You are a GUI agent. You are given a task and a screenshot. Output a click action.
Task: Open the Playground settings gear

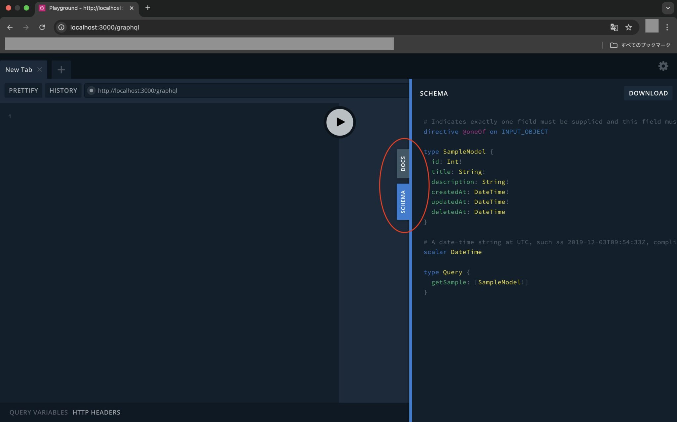pos(663,66)
